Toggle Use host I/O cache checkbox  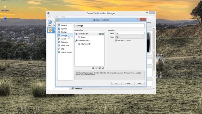tap(116, 41)
